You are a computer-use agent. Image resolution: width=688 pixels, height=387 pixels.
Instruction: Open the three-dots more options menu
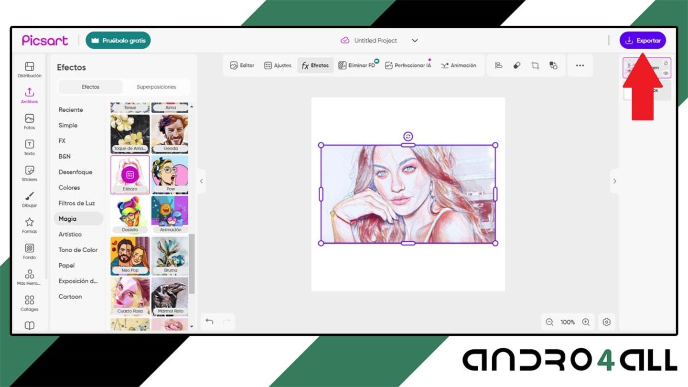[x=580, y=65]
